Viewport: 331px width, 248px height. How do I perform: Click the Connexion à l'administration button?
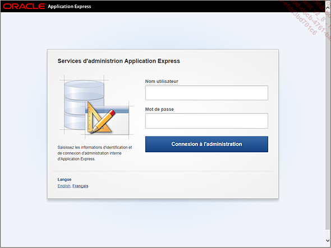coord(206,144)
